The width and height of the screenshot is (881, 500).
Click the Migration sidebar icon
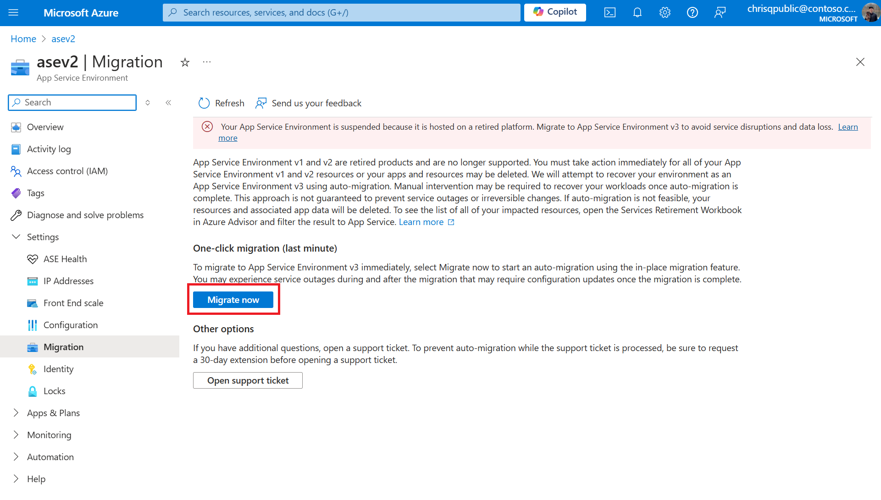(x=32, y=346)
